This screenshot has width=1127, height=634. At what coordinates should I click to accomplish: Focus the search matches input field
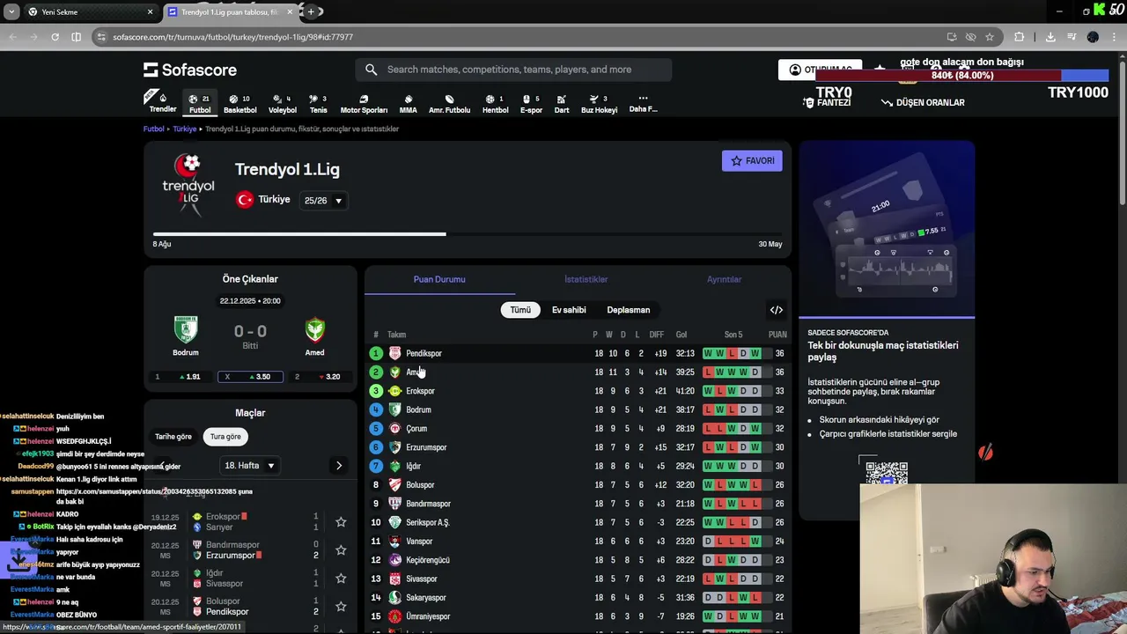pyautogui.click(x=513, y=70)
